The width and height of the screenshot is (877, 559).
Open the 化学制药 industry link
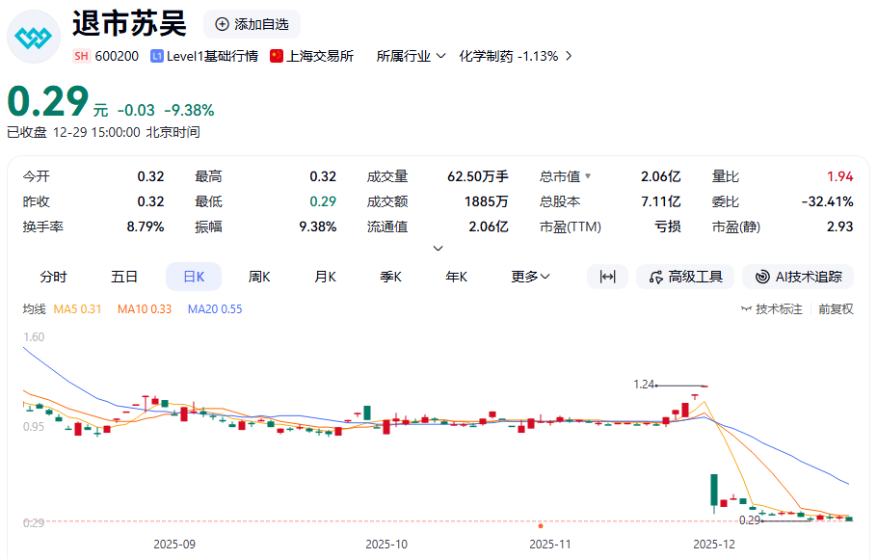pyautogui.click(x=516, y=56)
